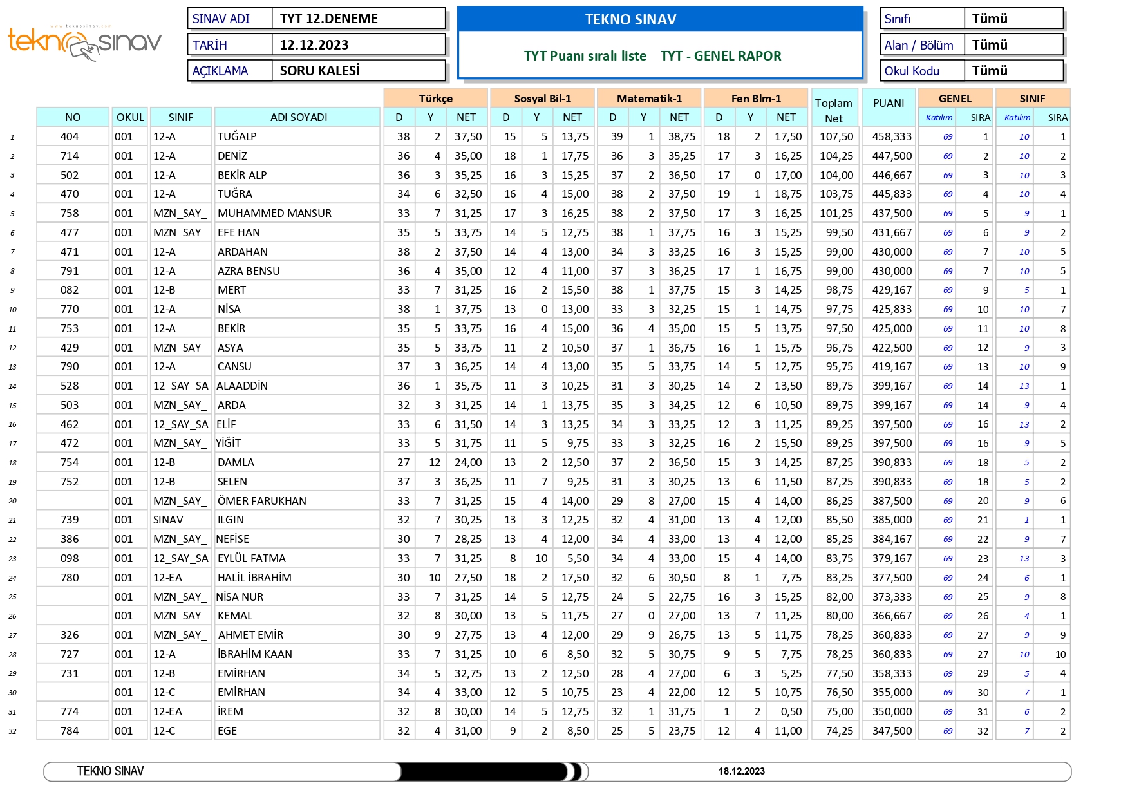Click the footer TEKNO SINAV label
The width and height of the screenshot is (1130, 799).
point(110,771)
